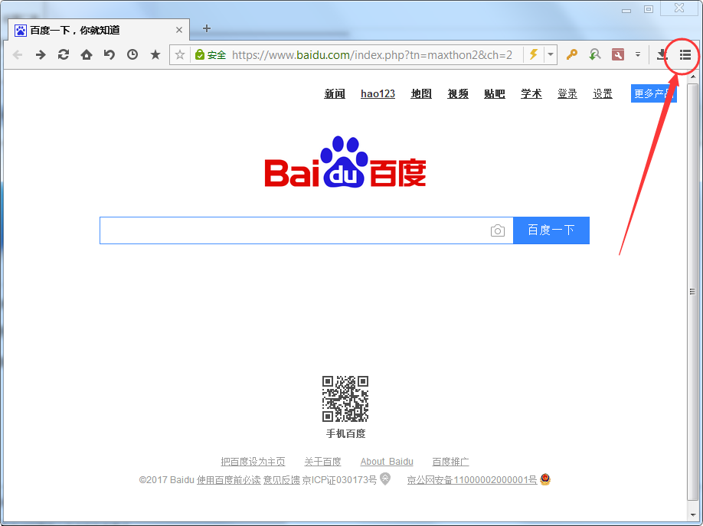Click the address bar URL field
The height and width of the screenshot is (526, 703).
click(x=372, y=54)
